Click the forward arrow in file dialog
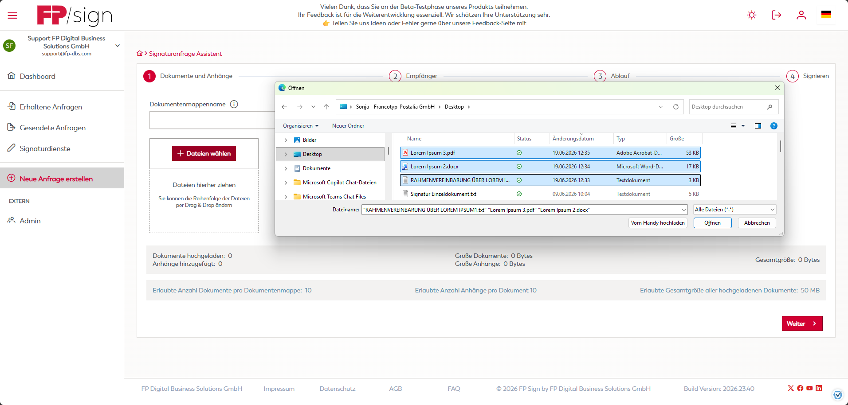The image size is (848, 405). 300,107
